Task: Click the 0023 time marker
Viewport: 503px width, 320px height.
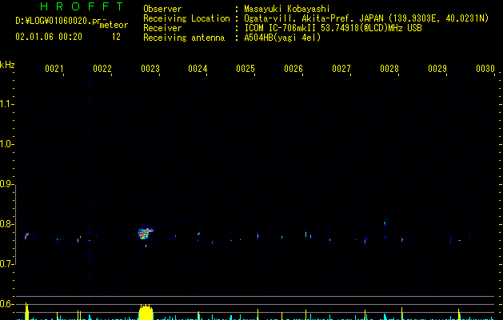Action: (x=150, y=69)
